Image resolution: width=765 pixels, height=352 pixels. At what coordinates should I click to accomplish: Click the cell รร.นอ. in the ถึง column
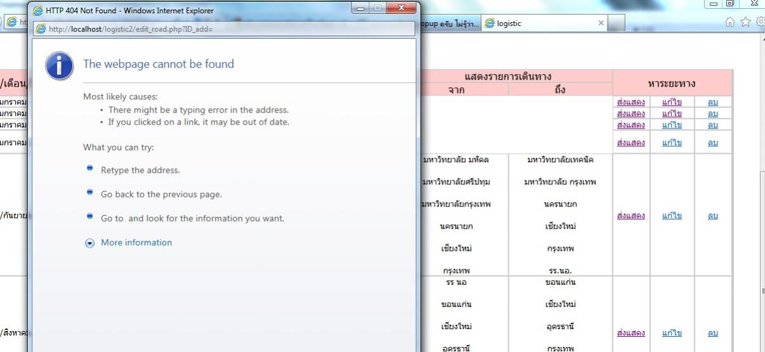coord(560,270)
